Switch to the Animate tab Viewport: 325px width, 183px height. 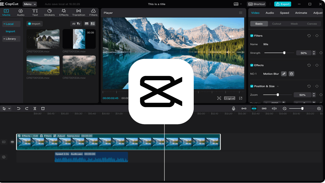coord(301,13)
